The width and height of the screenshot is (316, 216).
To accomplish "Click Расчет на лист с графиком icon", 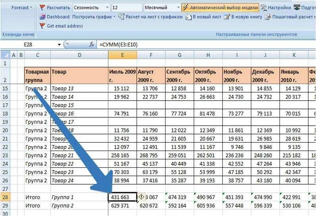I will pyautogui.click(x=121, y=17).
